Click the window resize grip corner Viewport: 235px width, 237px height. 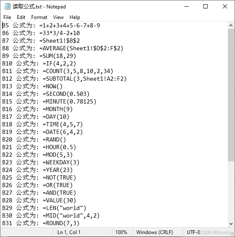point(232,234)
